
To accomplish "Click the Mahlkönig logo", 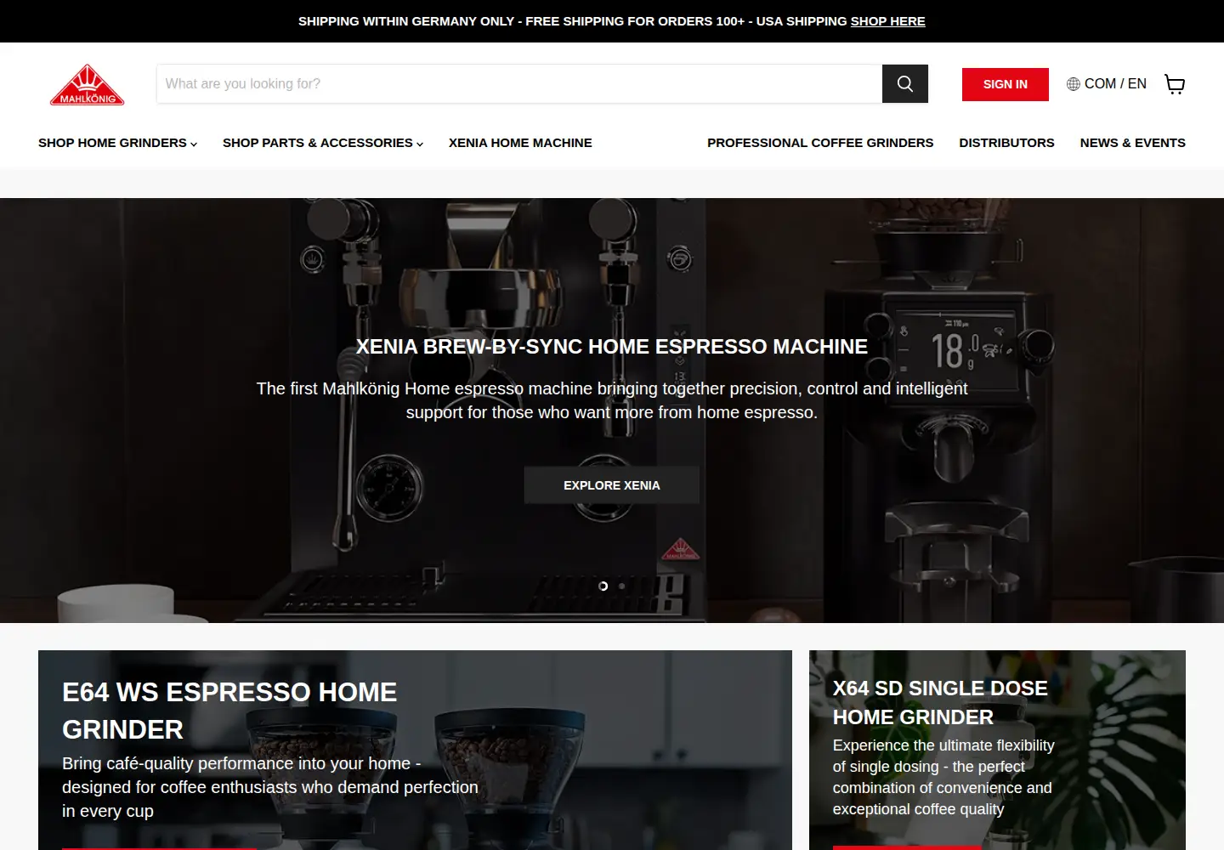I will click(x=88, y=85).
